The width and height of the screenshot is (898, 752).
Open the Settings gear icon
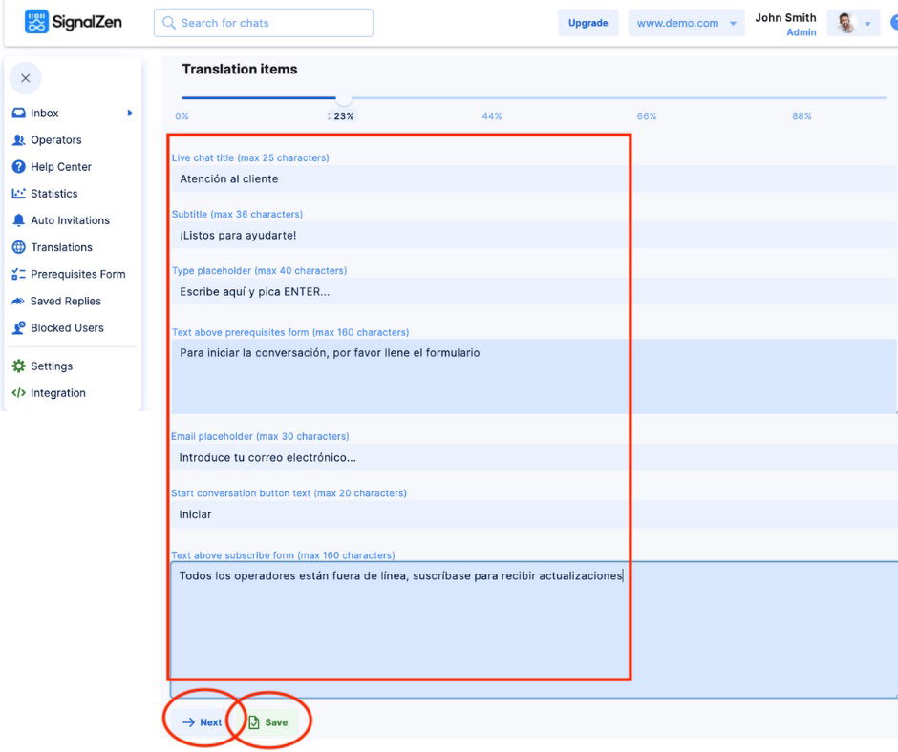click(x=18, y=366)
